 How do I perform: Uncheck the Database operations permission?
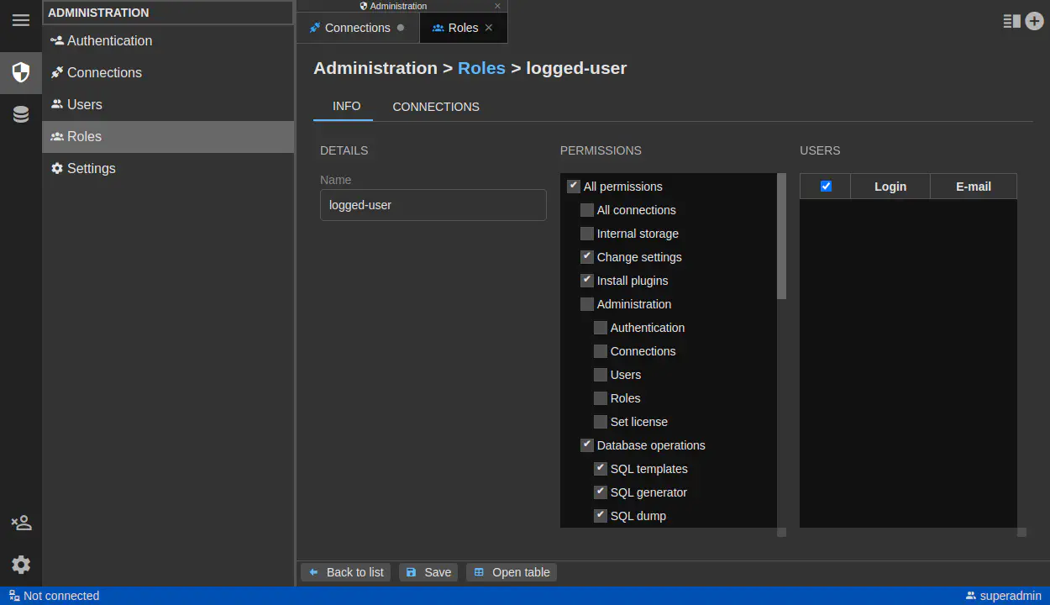pyautogui.click(x=587, y=445)
